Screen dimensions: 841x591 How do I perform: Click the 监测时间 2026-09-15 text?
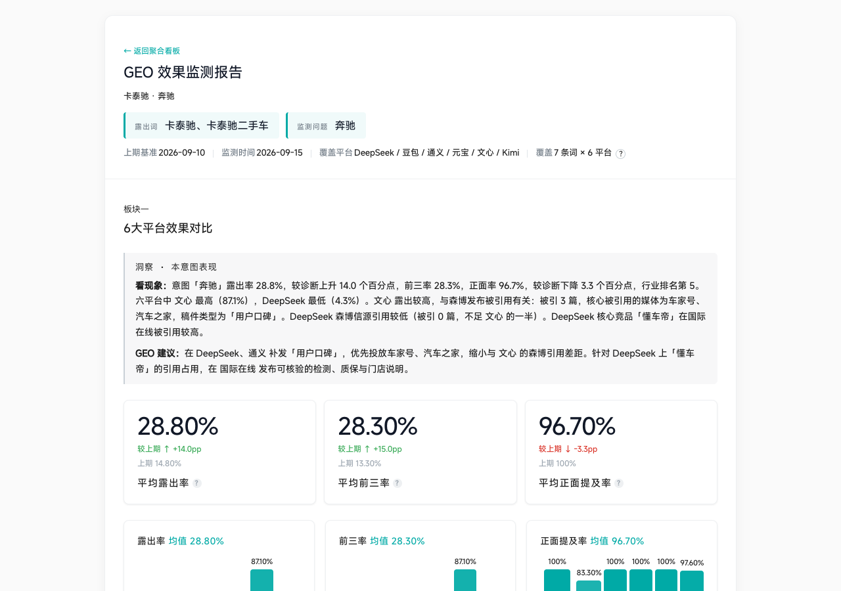(262, 153)
